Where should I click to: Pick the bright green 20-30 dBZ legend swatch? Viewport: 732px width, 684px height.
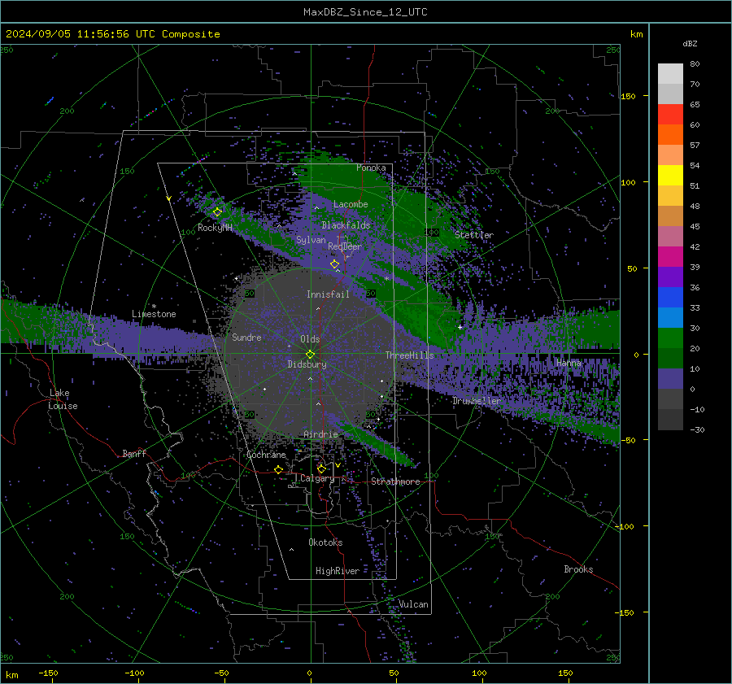[x=670, y=338]
